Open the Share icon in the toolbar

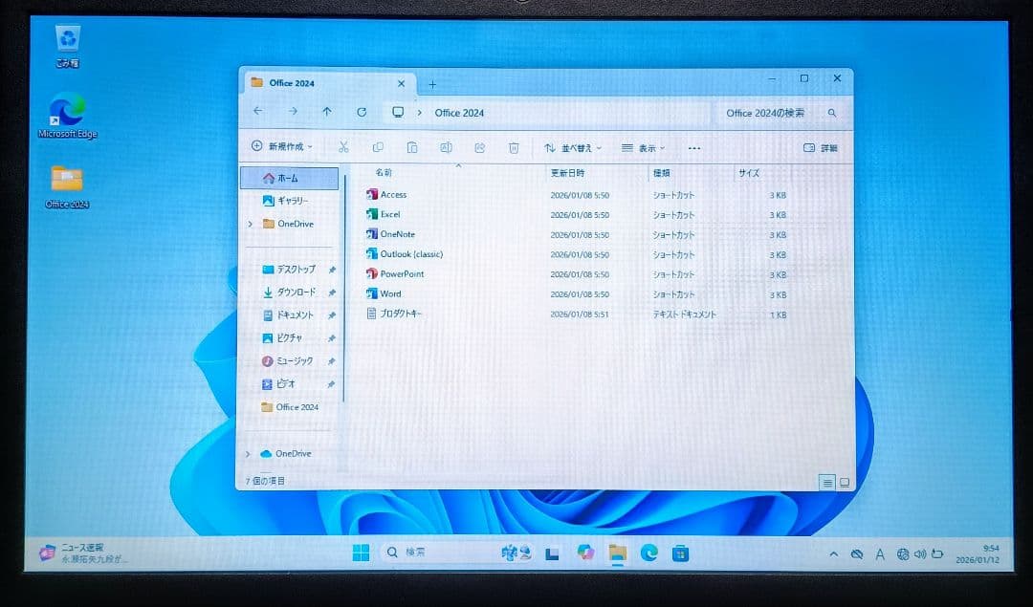click(x=479, y=147)
